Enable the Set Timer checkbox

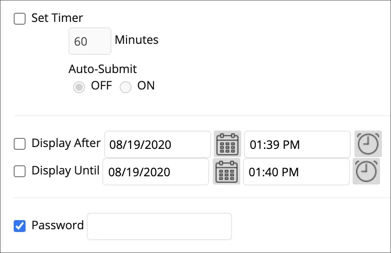pos(20,19)
